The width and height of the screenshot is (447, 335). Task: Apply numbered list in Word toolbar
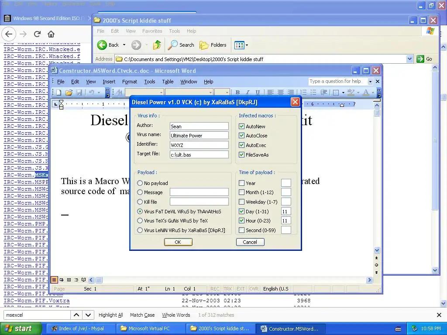303,92
